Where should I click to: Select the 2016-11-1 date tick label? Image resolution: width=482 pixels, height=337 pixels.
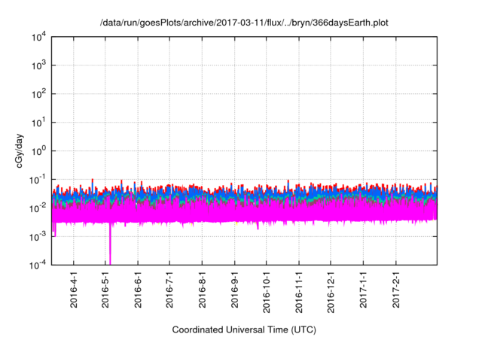tap(299, 293)
